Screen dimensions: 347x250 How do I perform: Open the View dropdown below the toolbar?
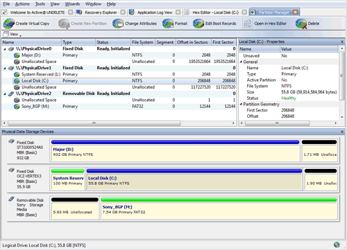pyautogui.click(x=12, y=35)
